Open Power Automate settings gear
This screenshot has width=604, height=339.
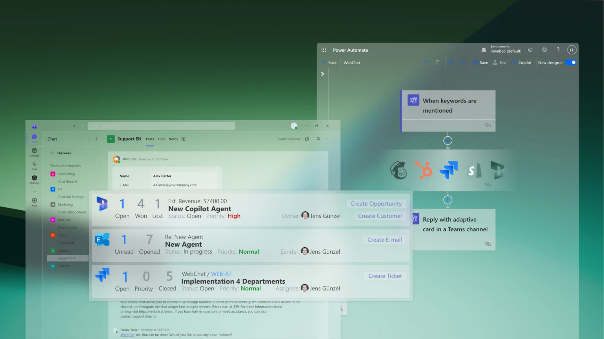tap(544, 50)
